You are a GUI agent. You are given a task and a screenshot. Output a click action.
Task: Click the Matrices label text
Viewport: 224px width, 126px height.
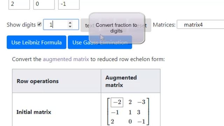[x=164, y=25]
